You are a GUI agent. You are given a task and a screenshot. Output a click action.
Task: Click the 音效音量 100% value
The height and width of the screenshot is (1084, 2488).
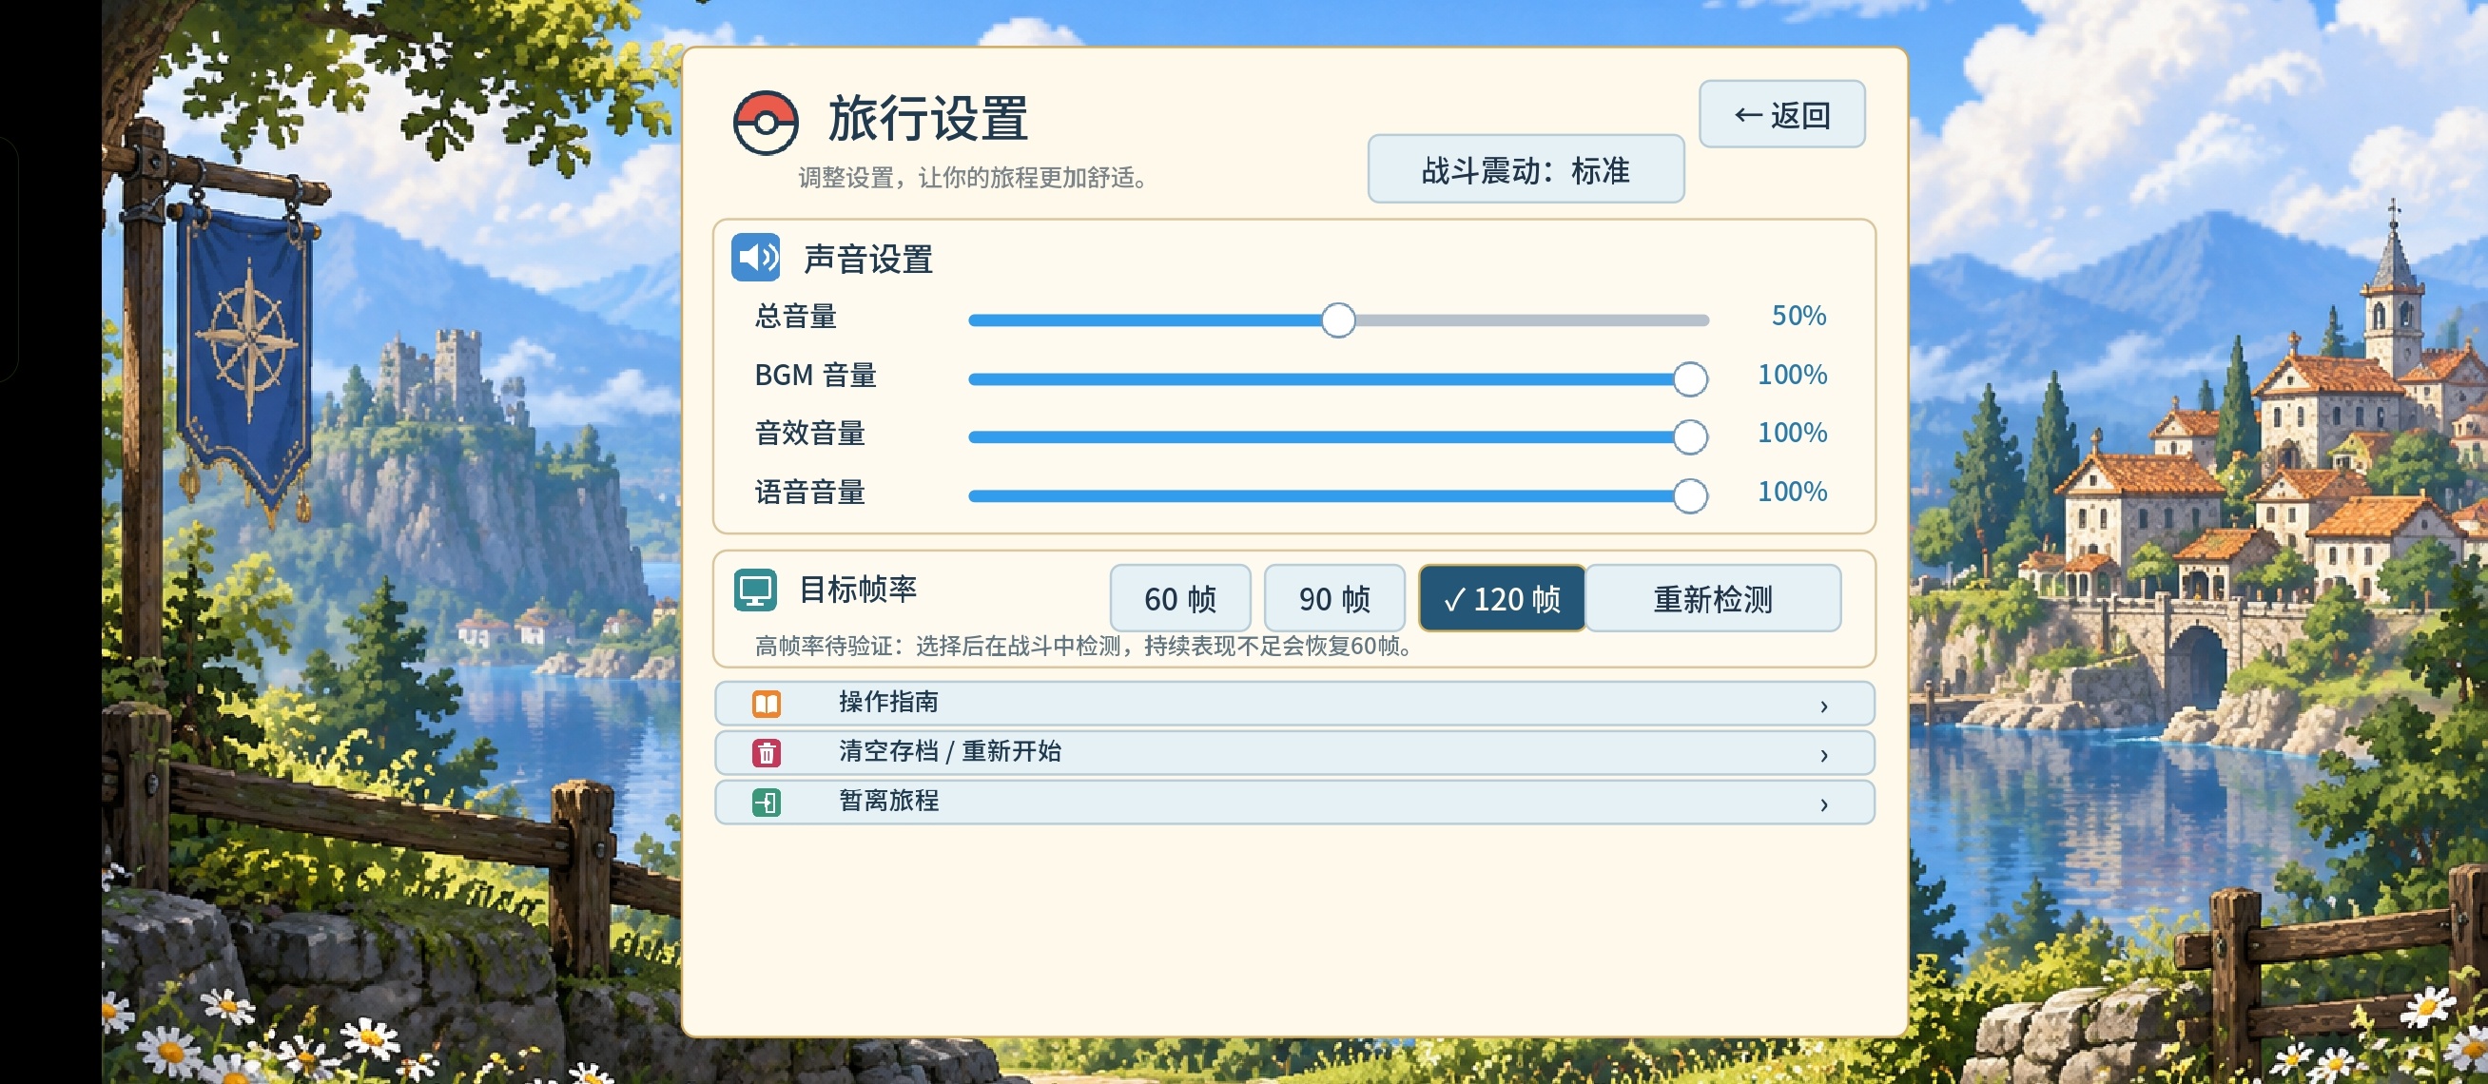point(1792,433)
